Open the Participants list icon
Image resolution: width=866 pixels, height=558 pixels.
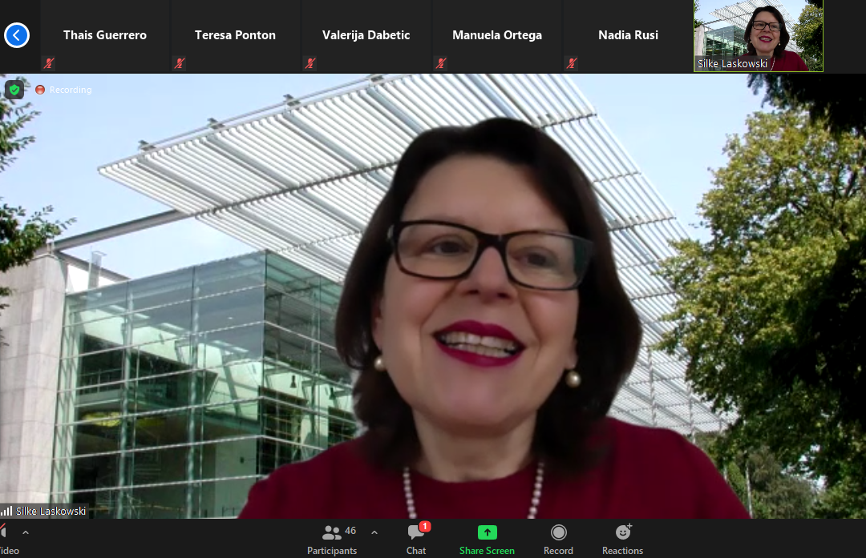tap(331, 533)
